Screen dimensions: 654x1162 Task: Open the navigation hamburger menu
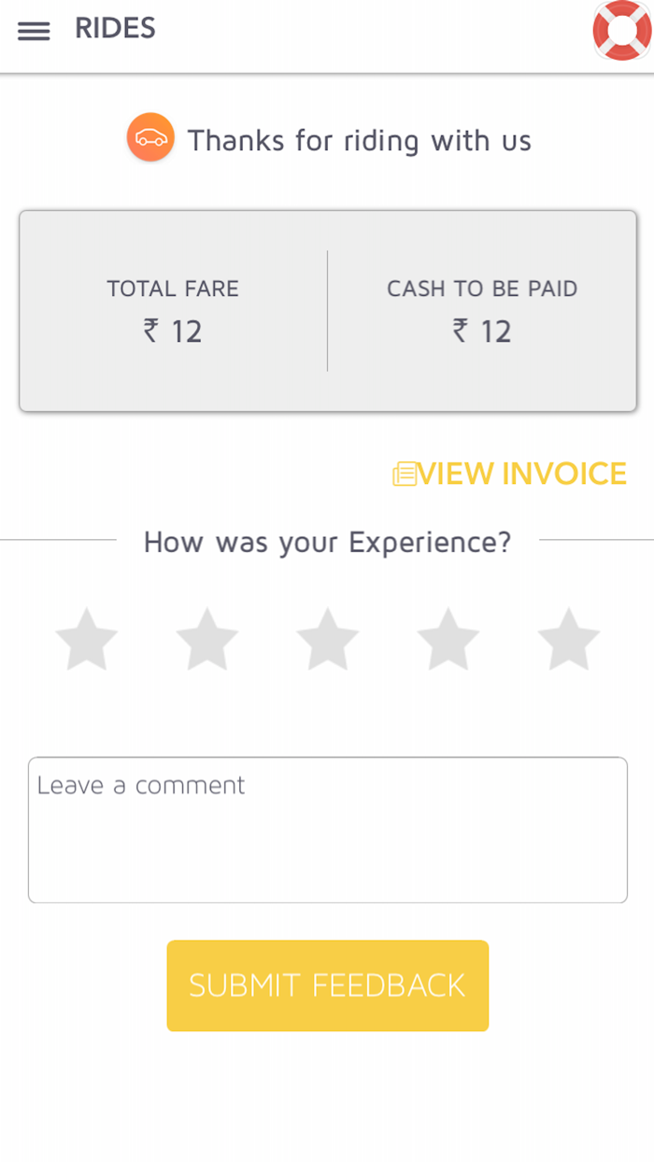pos(35,30)
